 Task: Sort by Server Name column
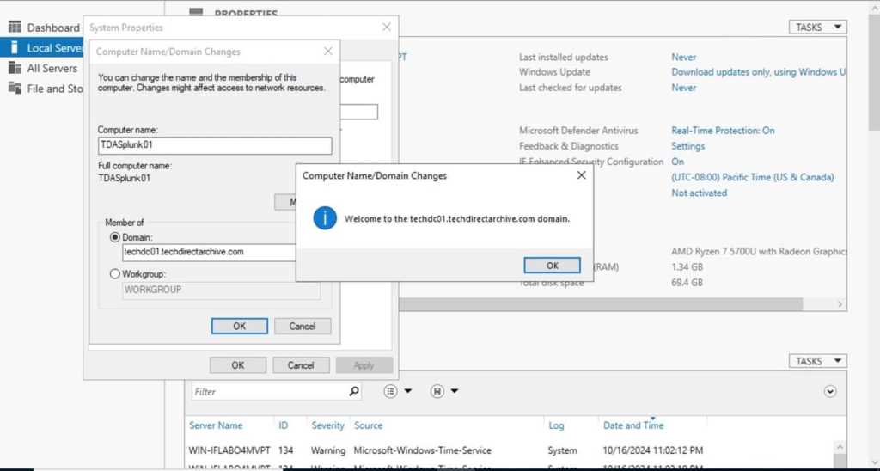point(216,425)
